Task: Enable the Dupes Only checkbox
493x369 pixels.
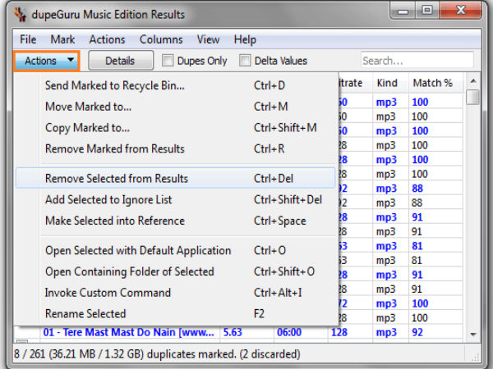Action: tap(168, 61)
